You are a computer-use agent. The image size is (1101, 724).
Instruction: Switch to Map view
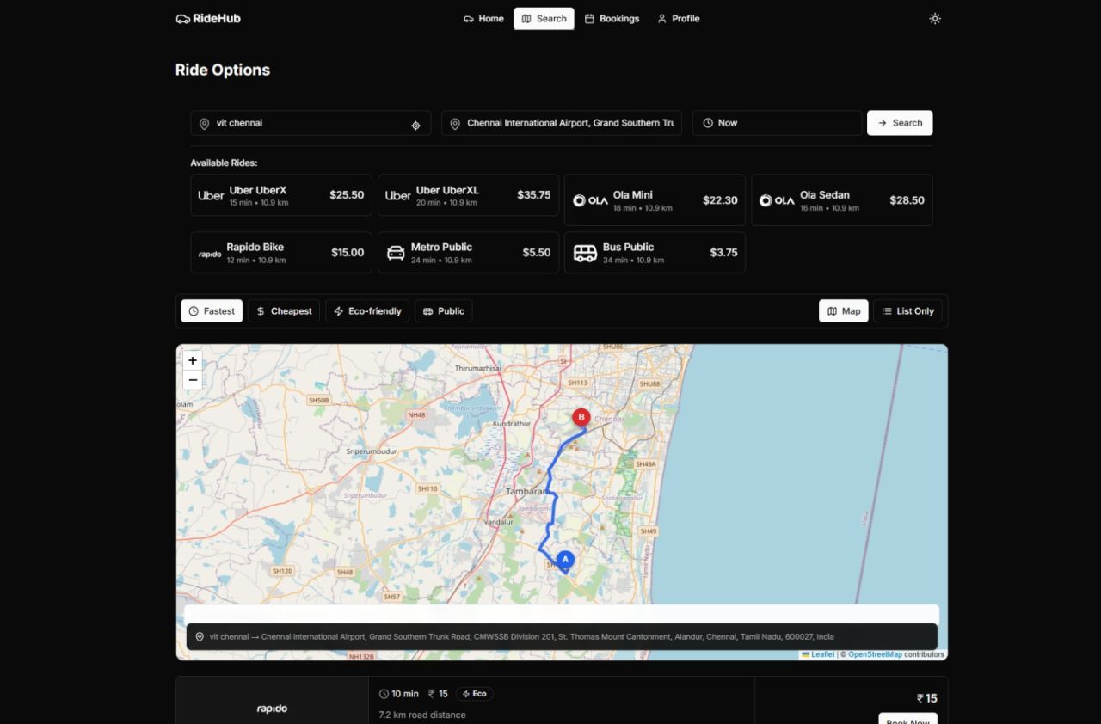click(x=844, y=311)
